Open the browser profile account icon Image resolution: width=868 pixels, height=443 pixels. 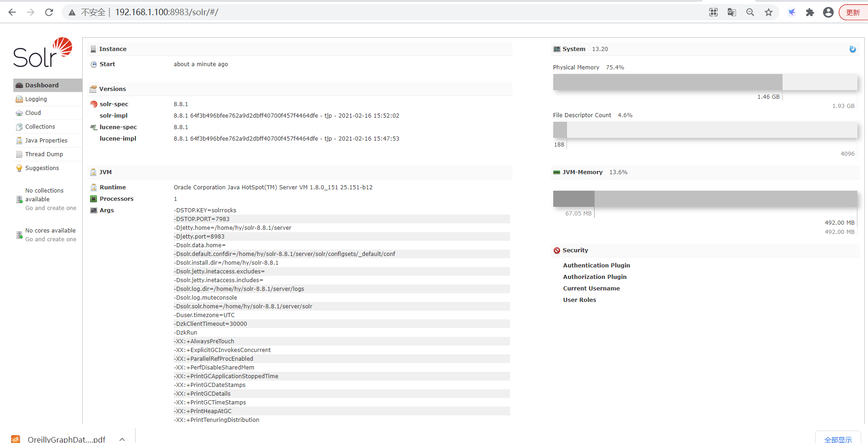click(x=828, y=12)
